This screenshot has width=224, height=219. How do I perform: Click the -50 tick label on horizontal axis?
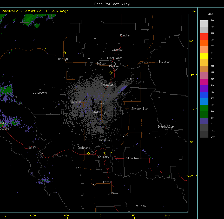tap(66, 216)
